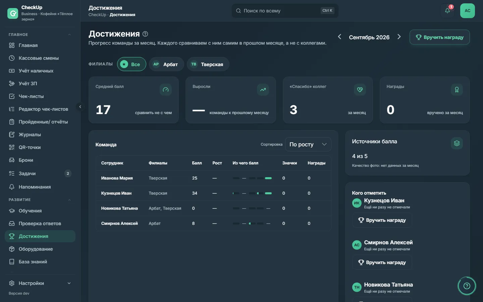This screenshot has height=302, width=483.
Task: Click score source bar for Иванова Мария
Action: pyautogui.click(x=252, y=178)
